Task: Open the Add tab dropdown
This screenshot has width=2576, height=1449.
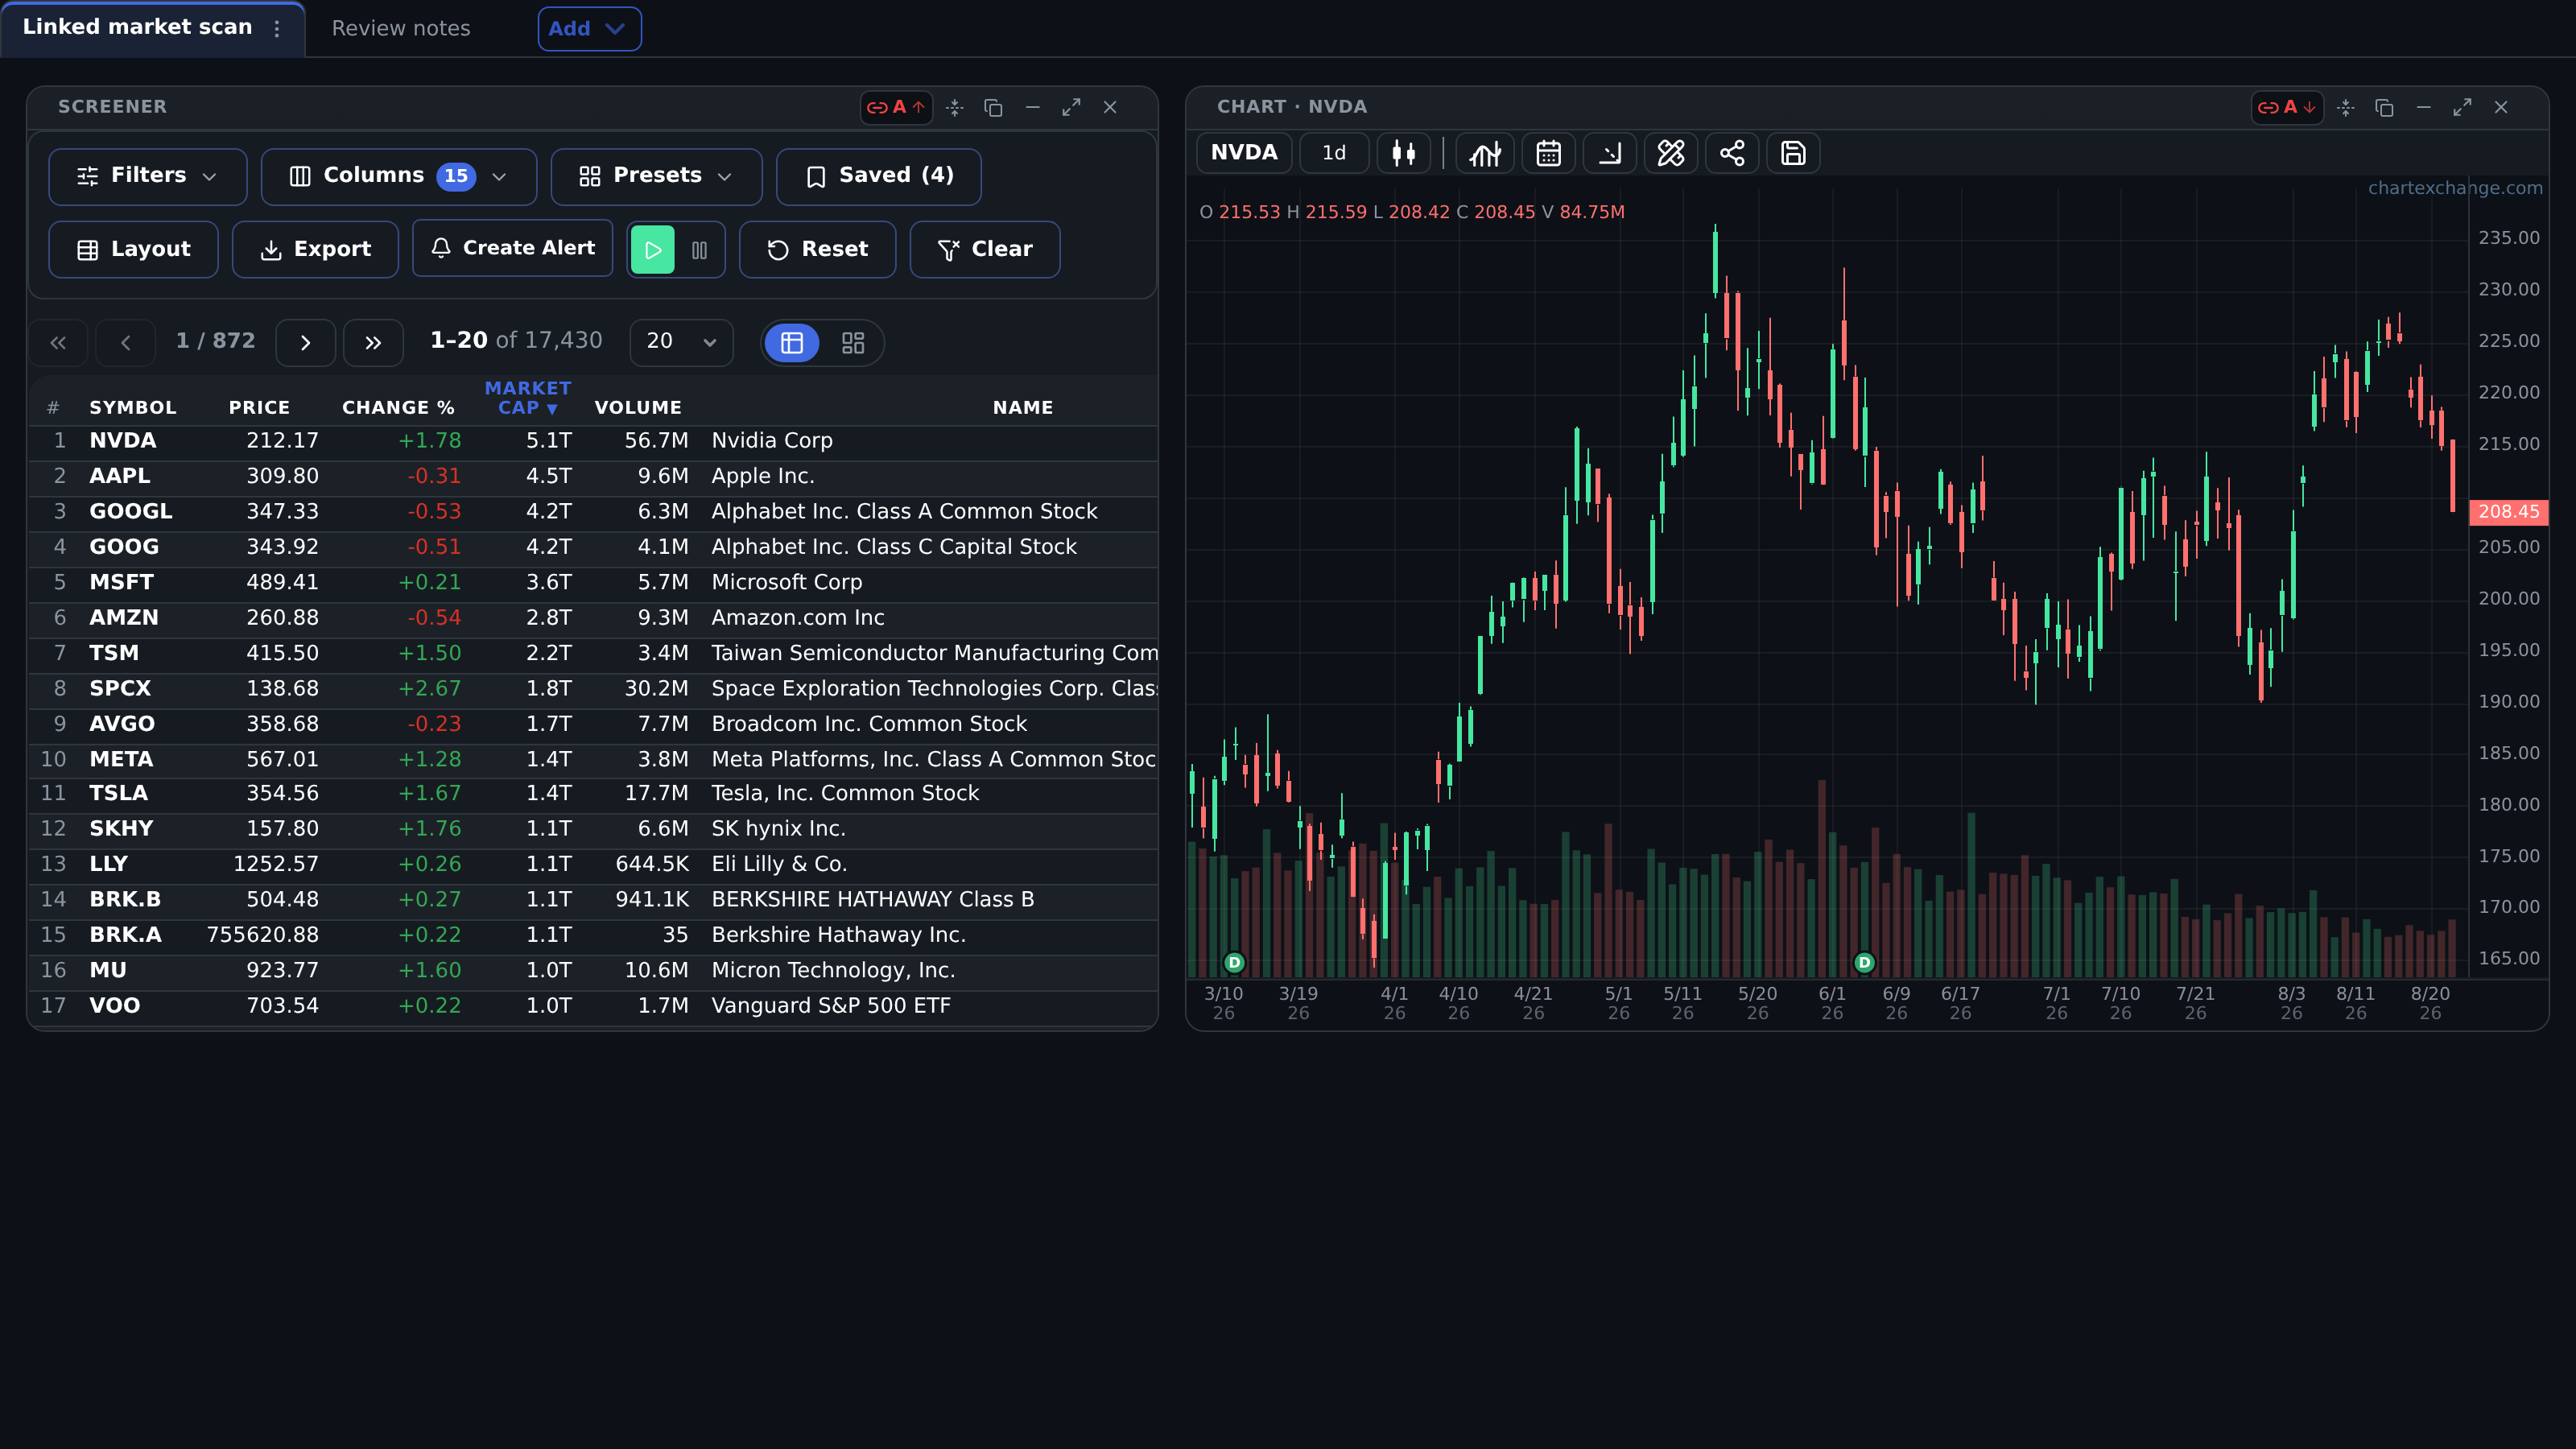Action: 589,29
